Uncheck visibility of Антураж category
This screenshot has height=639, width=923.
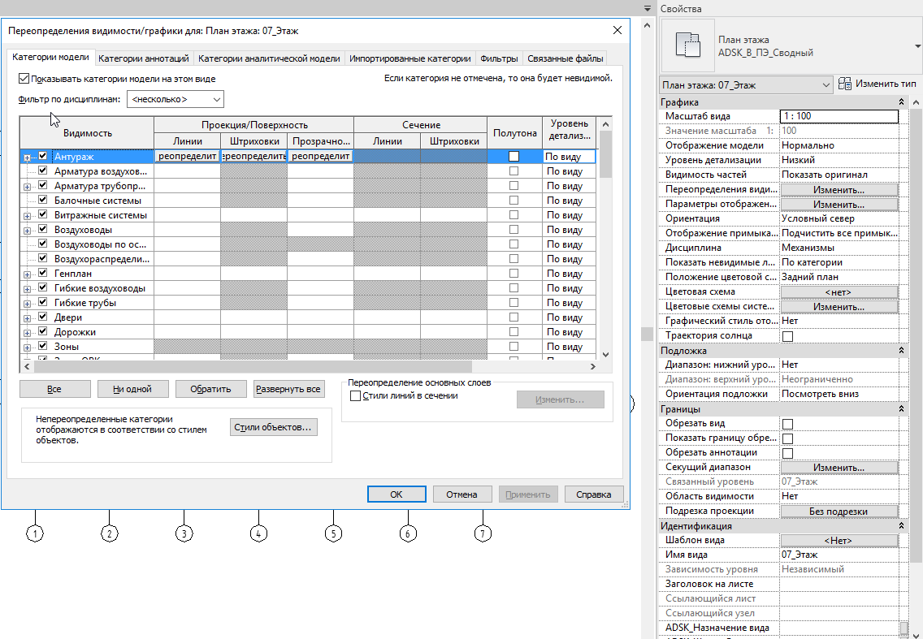[42, 156]
